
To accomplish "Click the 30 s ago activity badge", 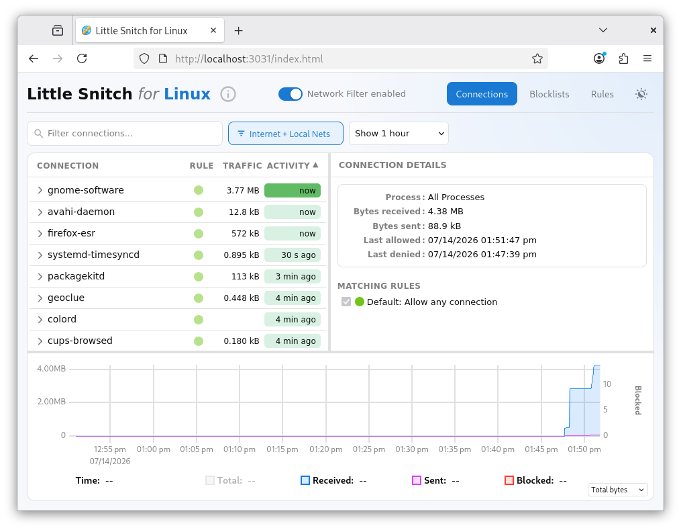I will point(293,255).
